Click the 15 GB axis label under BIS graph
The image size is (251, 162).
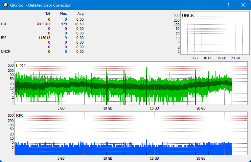point(154,158)
